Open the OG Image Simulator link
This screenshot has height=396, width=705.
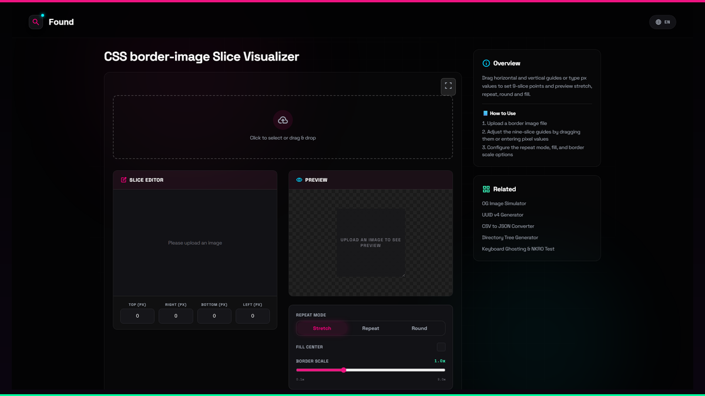(x=504, y=204)
